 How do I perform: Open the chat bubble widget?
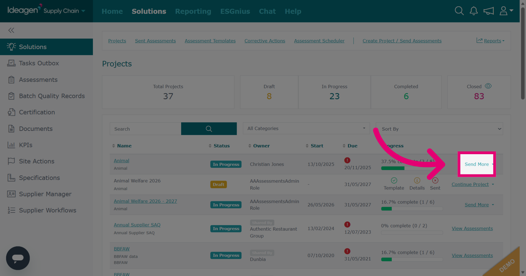(18, 258)
